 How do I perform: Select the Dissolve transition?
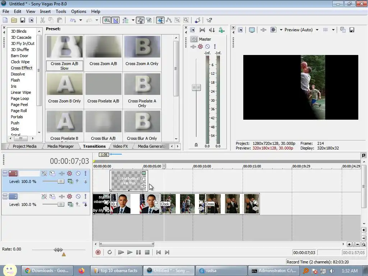[x=18, y=74]
